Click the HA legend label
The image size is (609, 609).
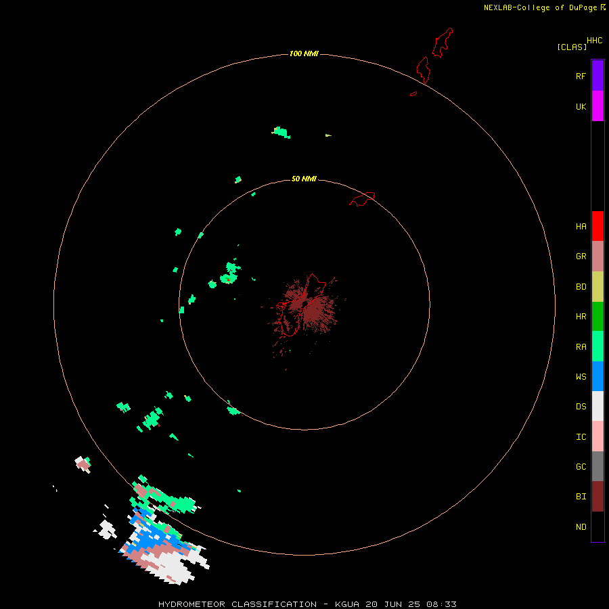click(x=581, y=227)
